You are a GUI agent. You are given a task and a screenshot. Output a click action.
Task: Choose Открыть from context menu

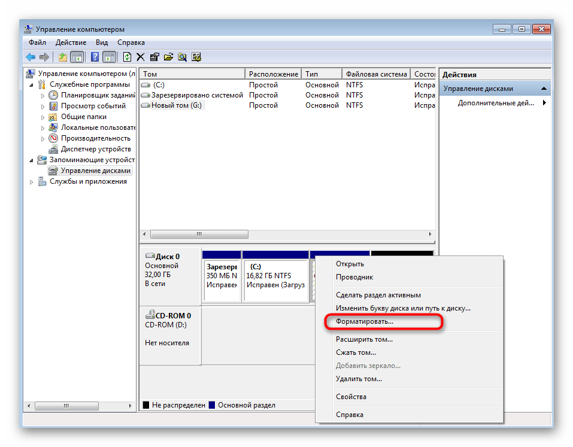410,264
